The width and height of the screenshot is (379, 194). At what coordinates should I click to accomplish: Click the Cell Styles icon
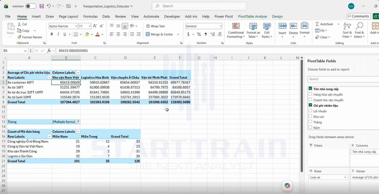[x=267, y=26]
